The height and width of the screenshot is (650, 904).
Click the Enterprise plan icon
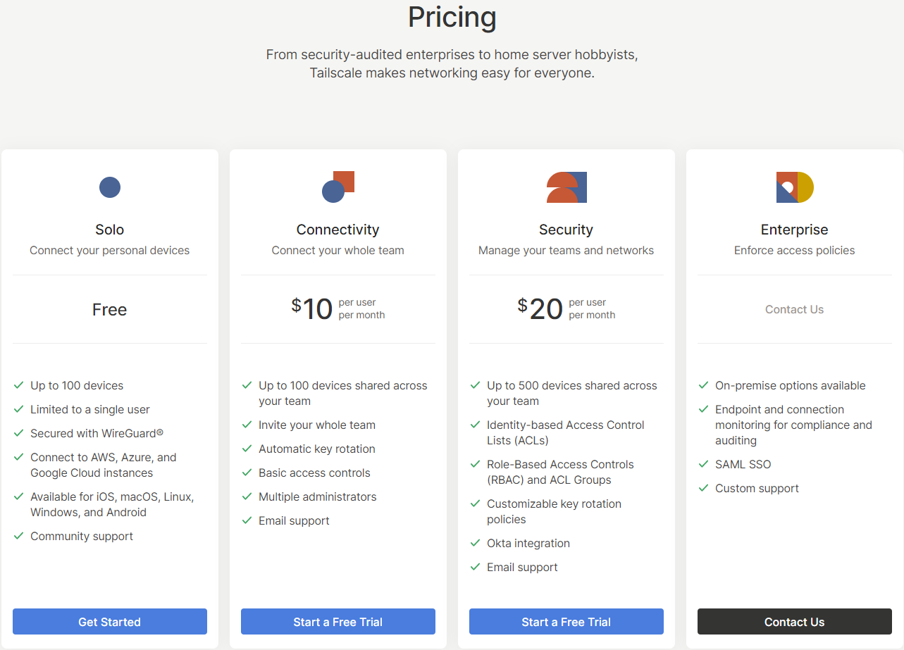coord(795,187)
